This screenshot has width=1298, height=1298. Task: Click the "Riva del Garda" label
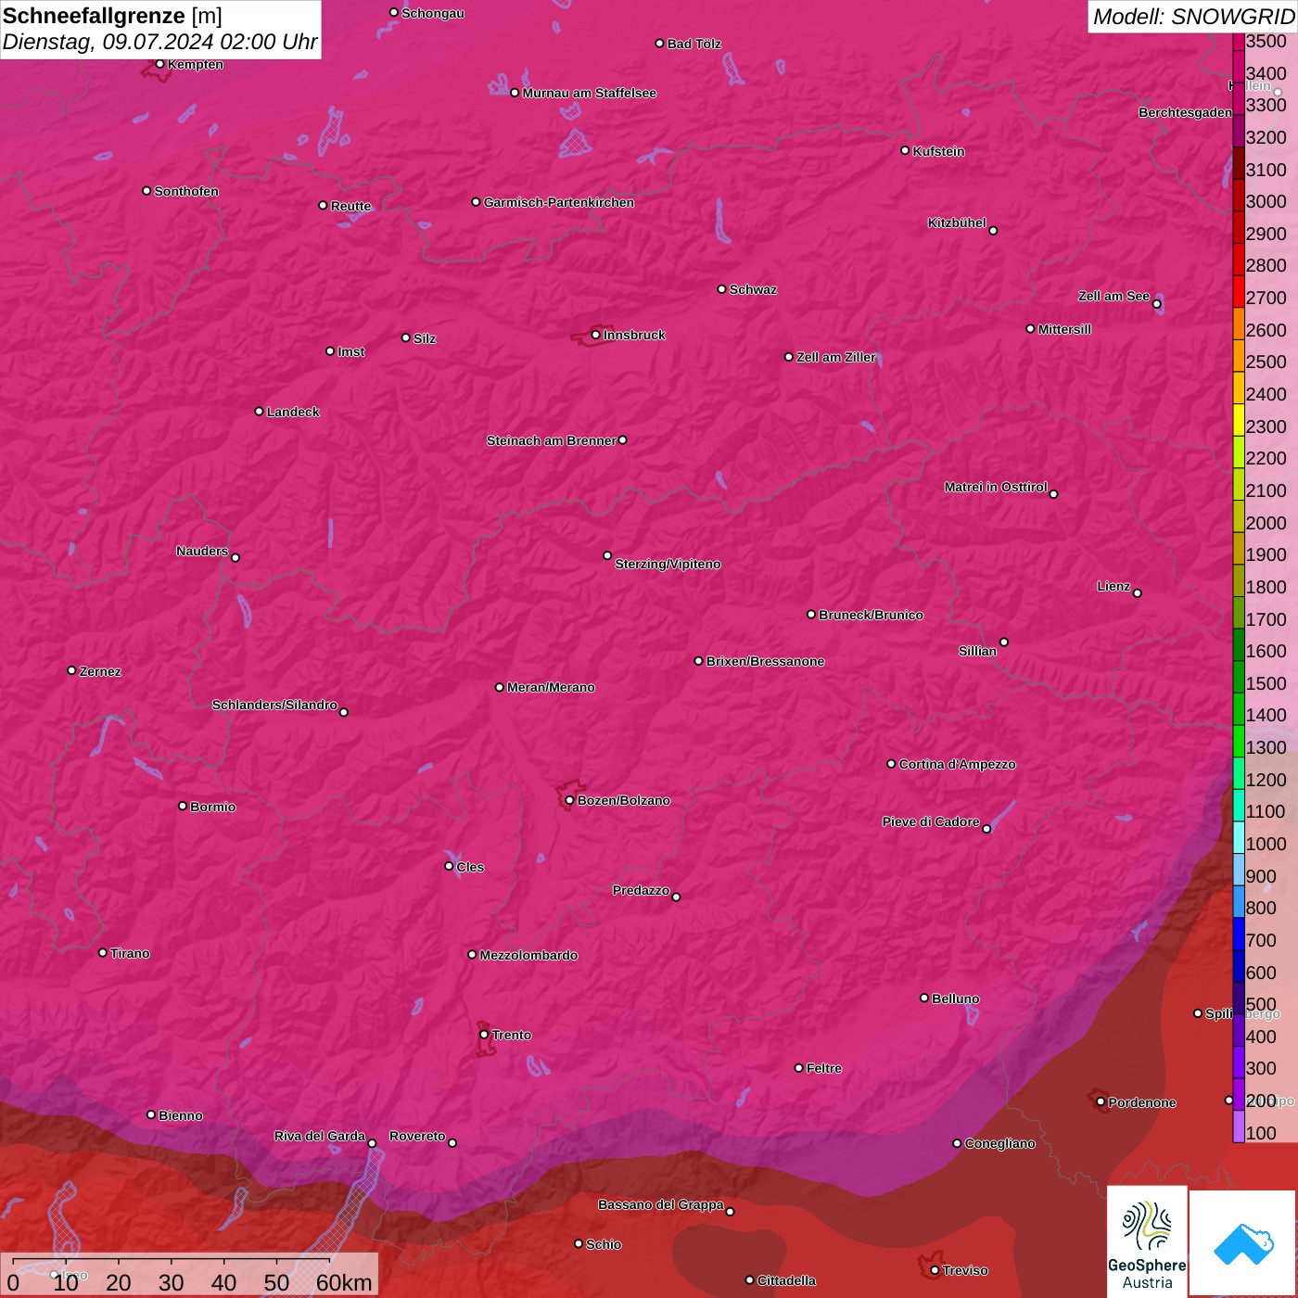click(320, 1136)
